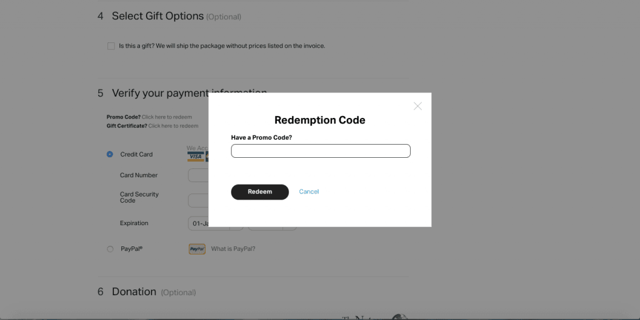
Task: Click the Gift Certificate 'Click here to redeem' link
Action: 173,126
